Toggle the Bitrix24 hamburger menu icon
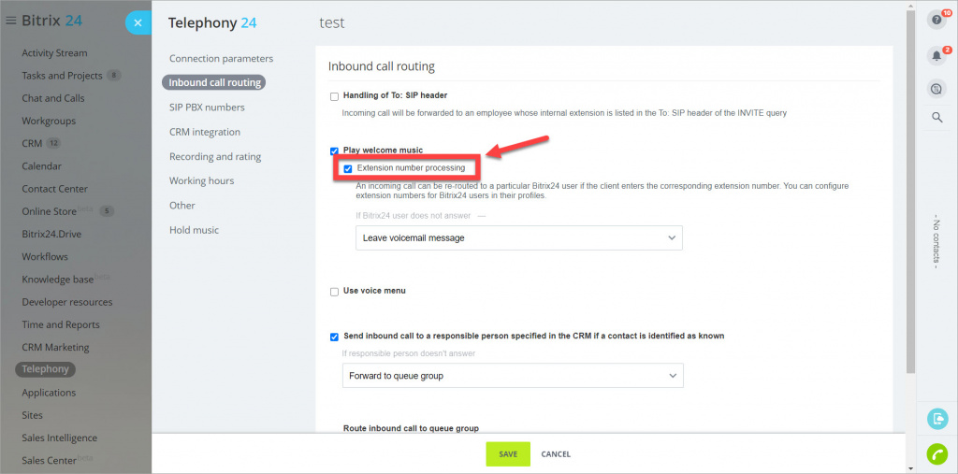This screenshot has width=958, height=474. 10,21
